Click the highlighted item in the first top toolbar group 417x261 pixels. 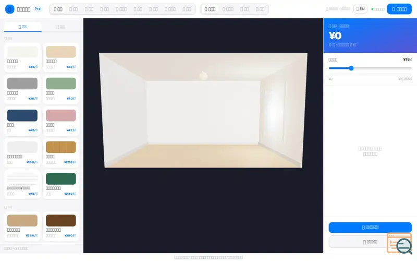(x=58, y=9)
